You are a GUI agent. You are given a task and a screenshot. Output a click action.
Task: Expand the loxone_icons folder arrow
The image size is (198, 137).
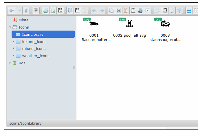(x=14, y=42)
